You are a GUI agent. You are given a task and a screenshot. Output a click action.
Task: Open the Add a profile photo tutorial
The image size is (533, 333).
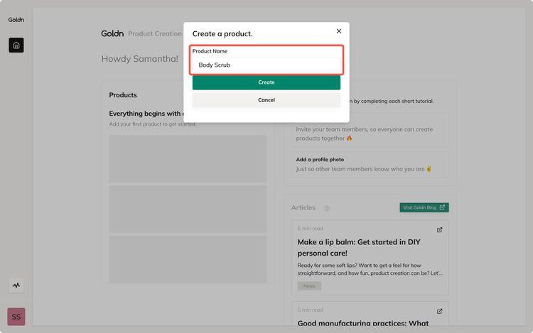370,165
